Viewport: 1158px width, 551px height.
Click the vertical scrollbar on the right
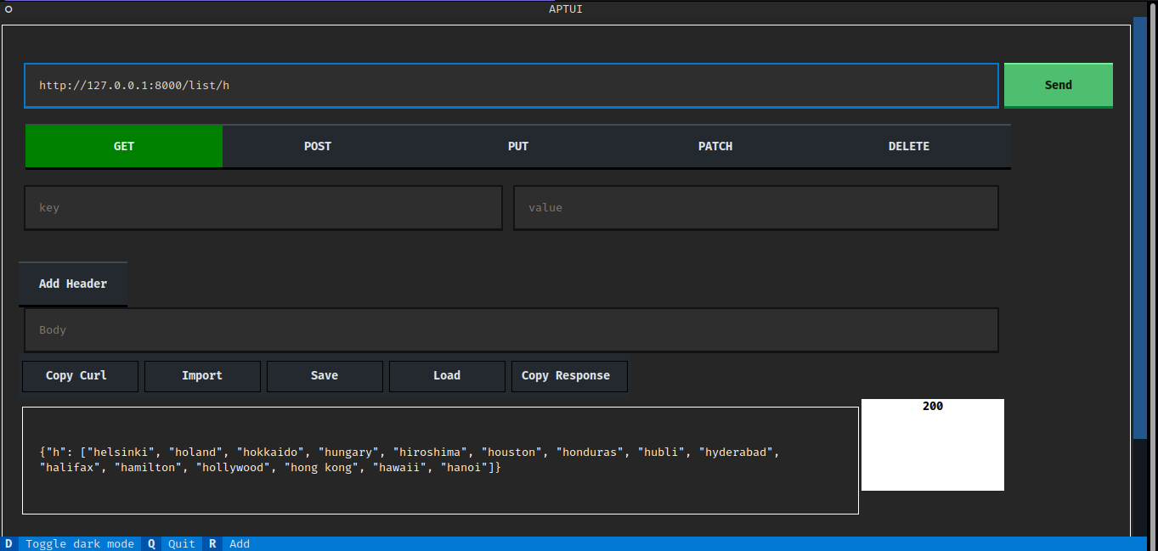click(x=1139, y=229)
